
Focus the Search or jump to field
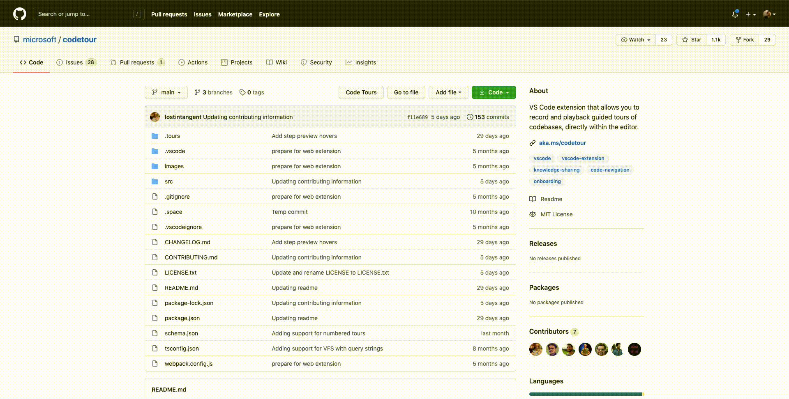coord(88,14)
